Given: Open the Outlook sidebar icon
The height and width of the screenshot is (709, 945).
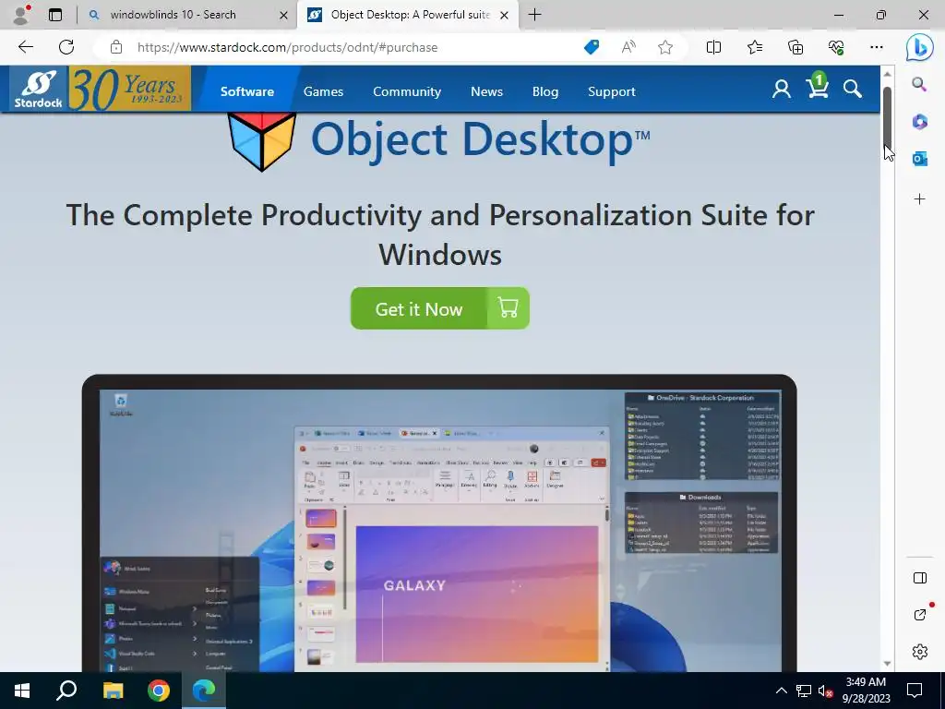Looking at the screenshot, I should [919, 159].
